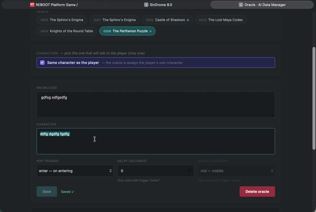Image resolution: width=316 pixels, height=212 pixels.
Task: Switch to REBOOT Platform Game tab
Action: click(54, 5)
